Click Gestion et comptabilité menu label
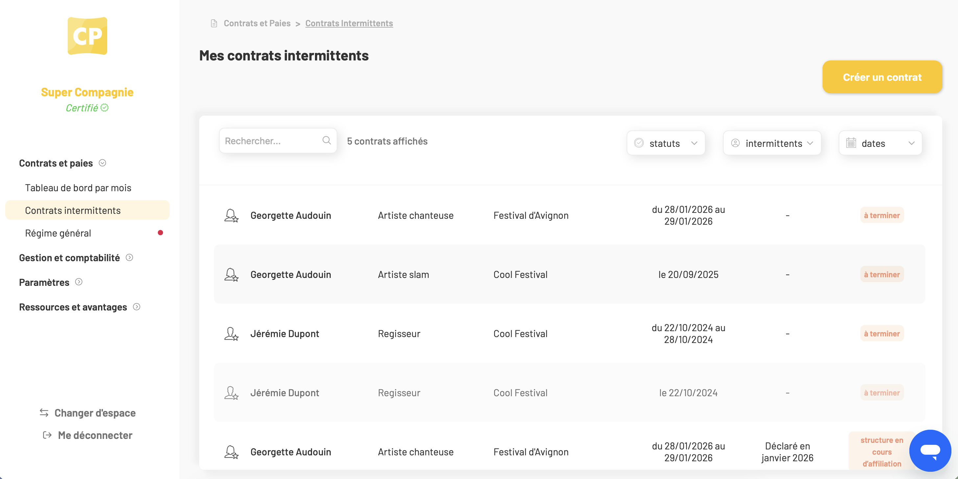 pos(70,258)
